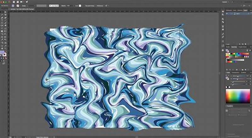
Task: Select the Free Transform tool
Action: pyautogui.click(x=5, y=31)
